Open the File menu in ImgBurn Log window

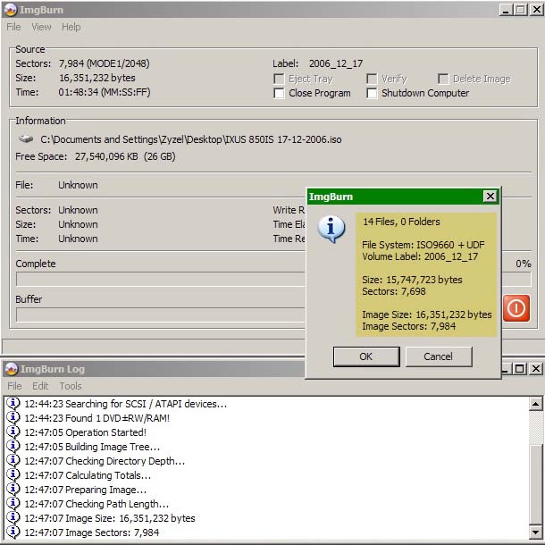14,386
